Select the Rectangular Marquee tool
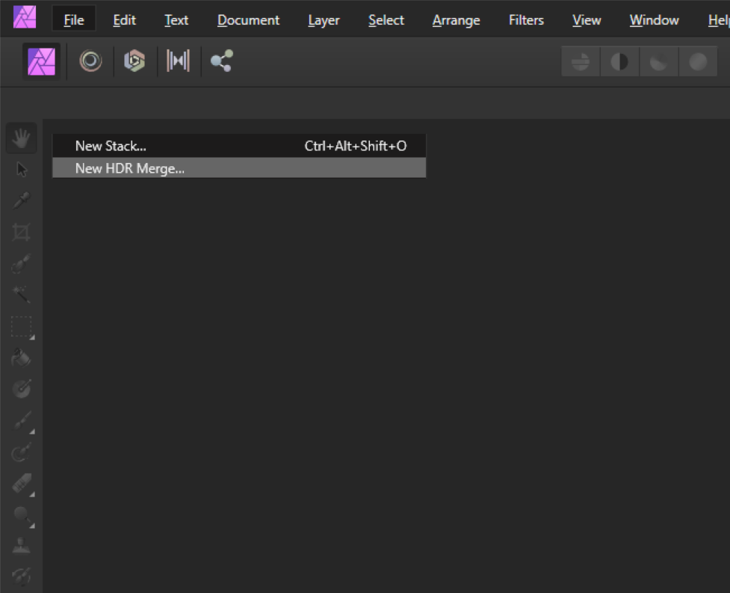Screen dimensions: 730x593 tap(21, 326)
